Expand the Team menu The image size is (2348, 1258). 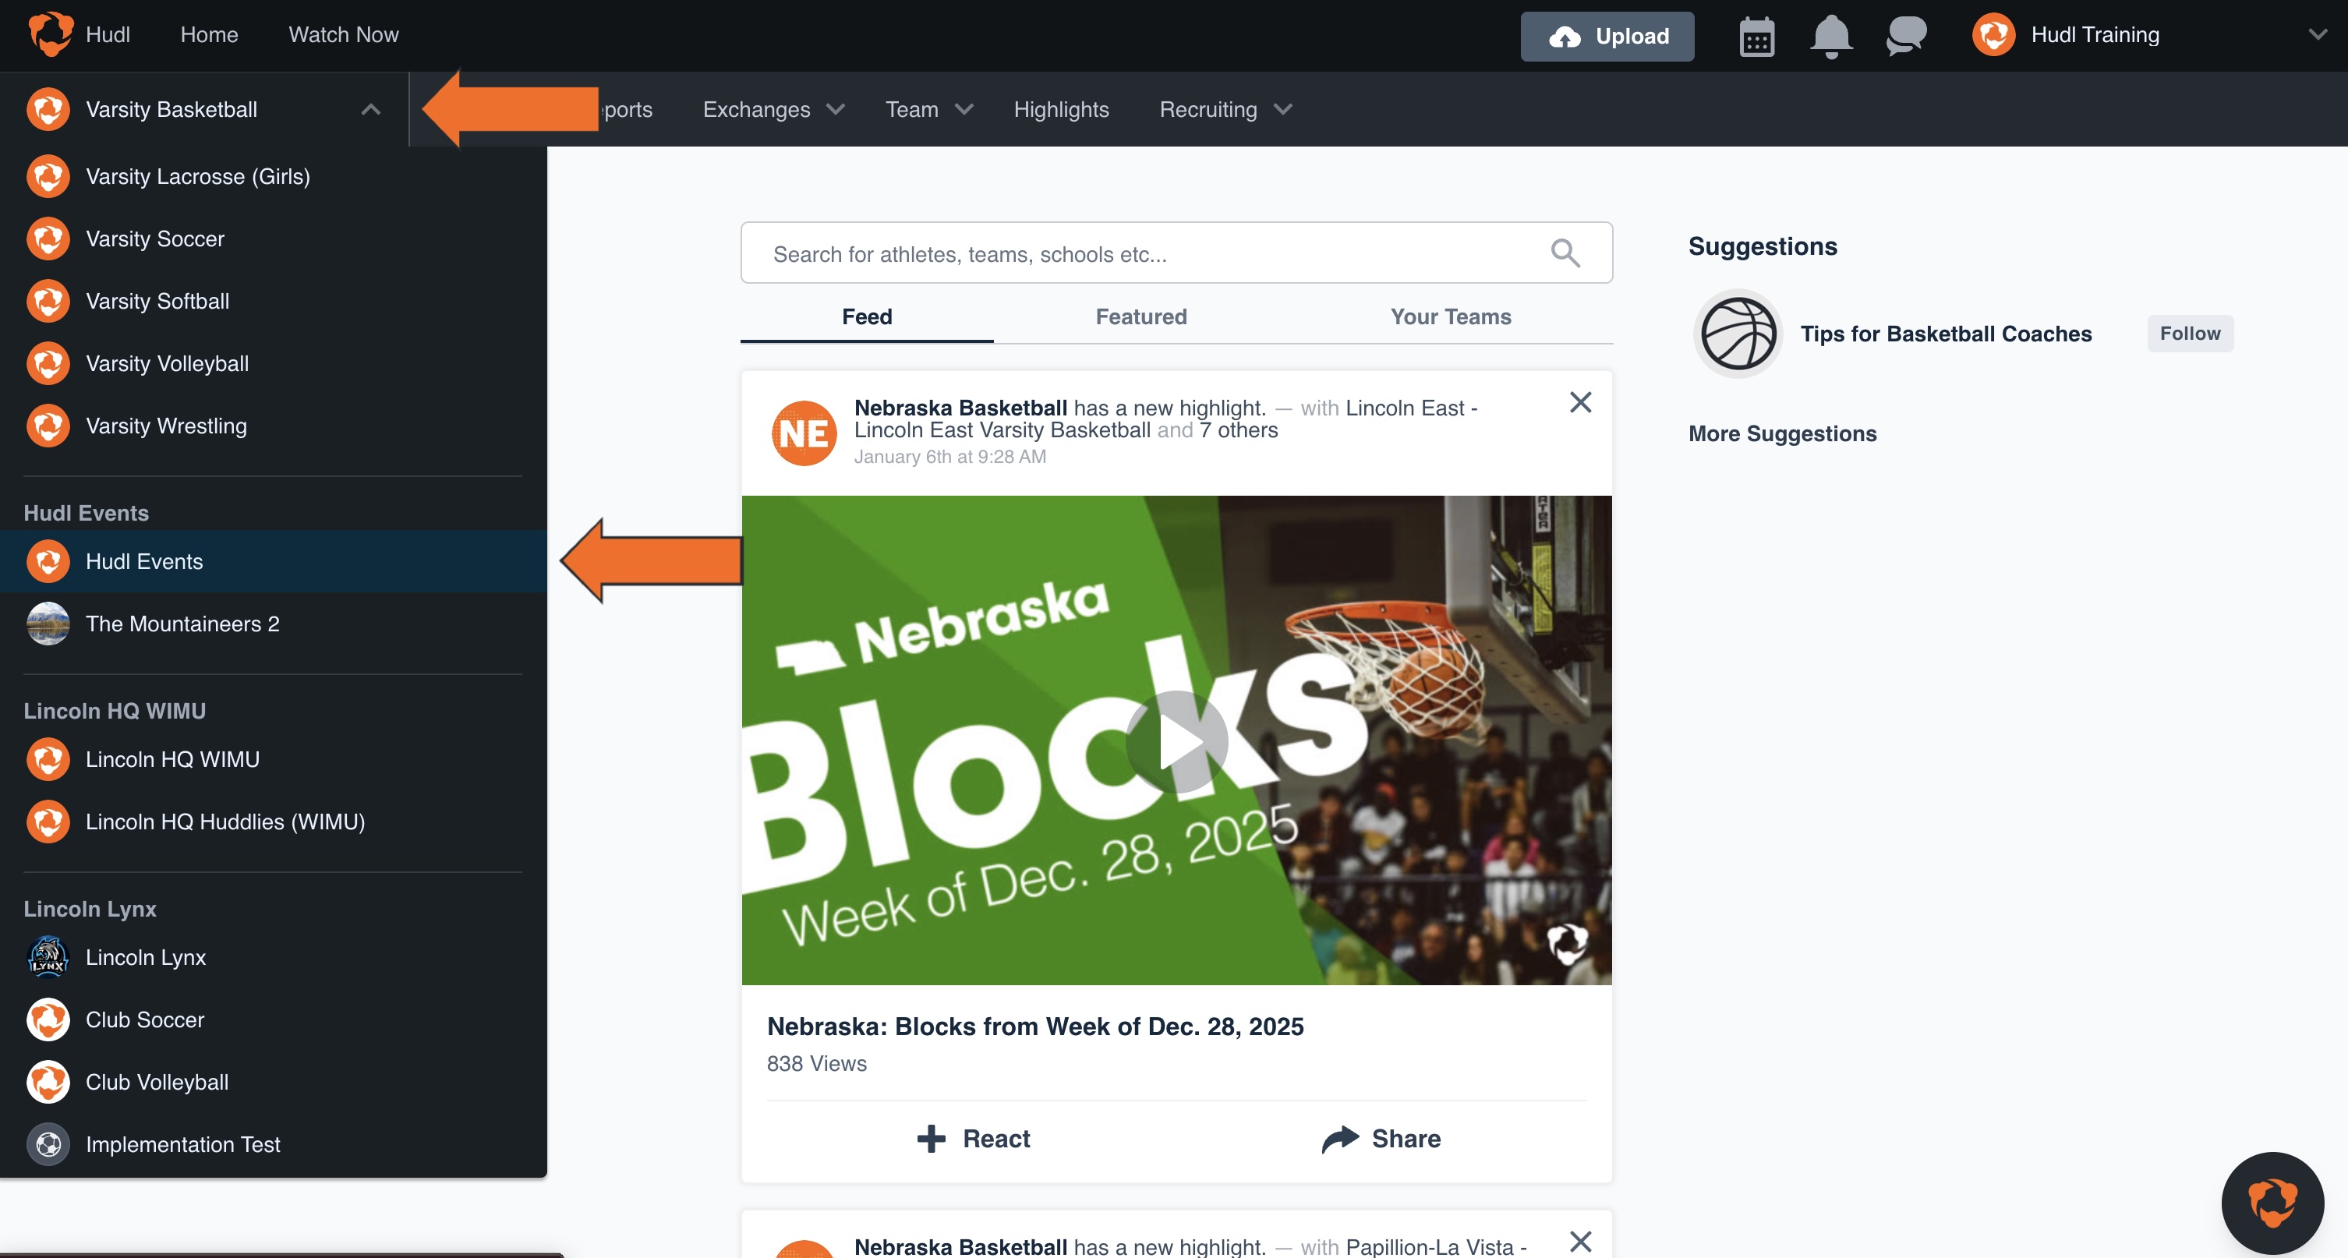pyautogui.click(x=928, y=109)
